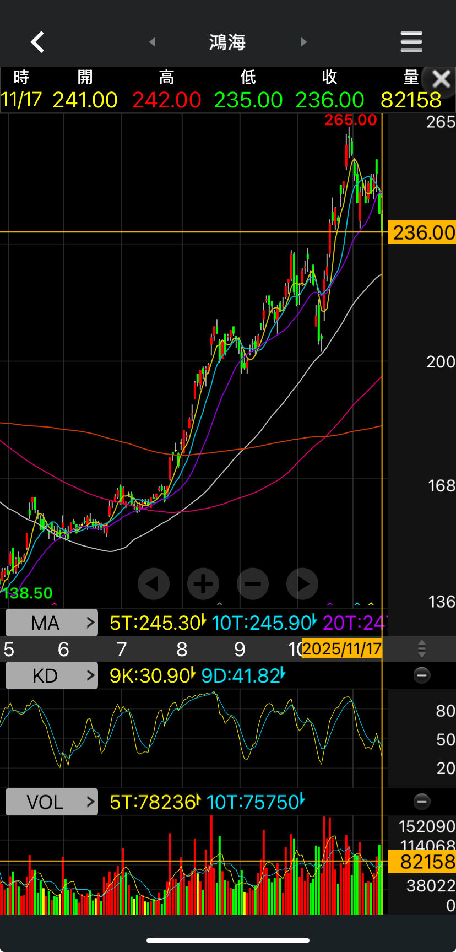Screen dimensions: 456x952
Task: Adjust the panel height stepper beside the date
Action: click(422, 649)
